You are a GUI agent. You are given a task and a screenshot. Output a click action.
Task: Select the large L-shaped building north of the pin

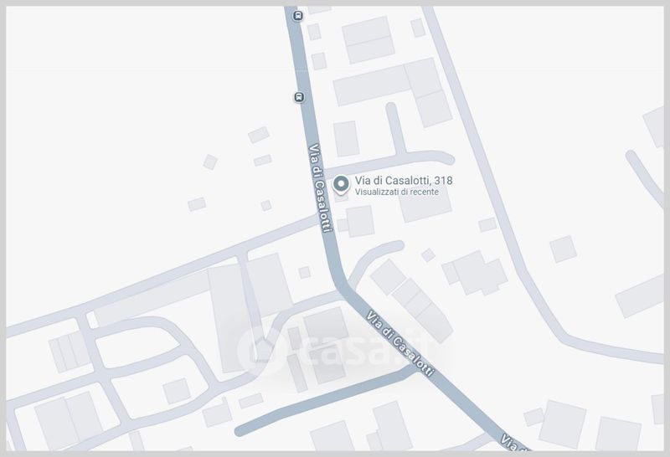392,91
